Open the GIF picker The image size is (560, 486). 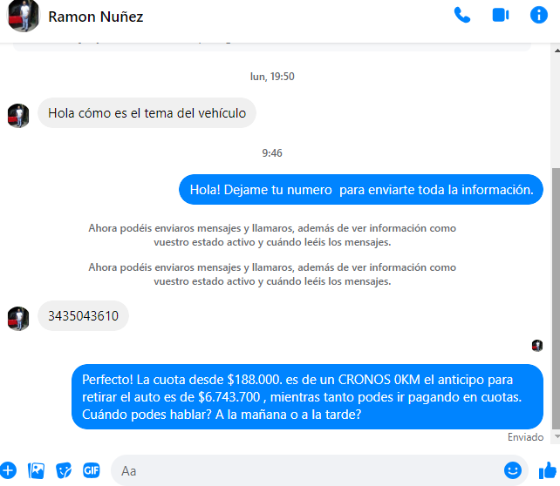tap(92, 470)
